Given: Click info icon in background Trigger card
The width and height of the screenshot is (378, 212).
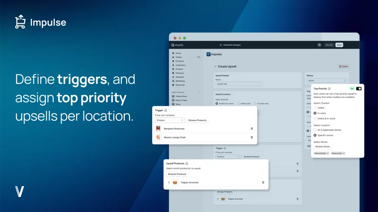Looking at the screenshot, I should (x=225, y=148).
